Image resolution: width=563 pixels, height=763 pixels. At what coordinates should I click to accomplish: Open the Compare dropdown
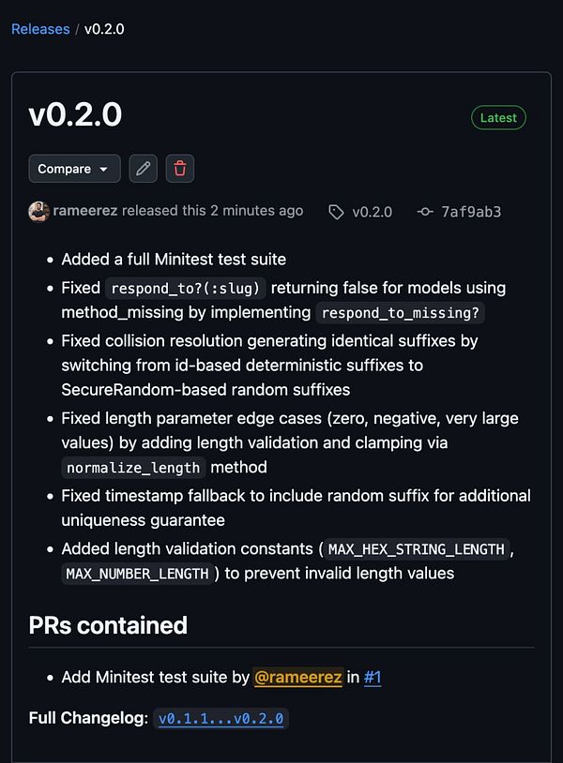[x=74, y=169]
